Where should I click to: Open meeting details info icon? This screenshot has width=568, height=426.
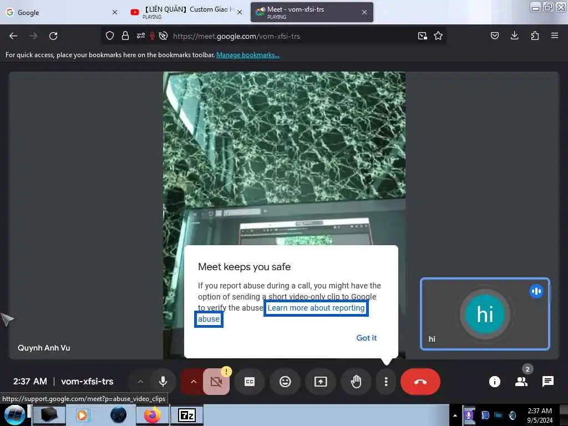click(494, 382)
